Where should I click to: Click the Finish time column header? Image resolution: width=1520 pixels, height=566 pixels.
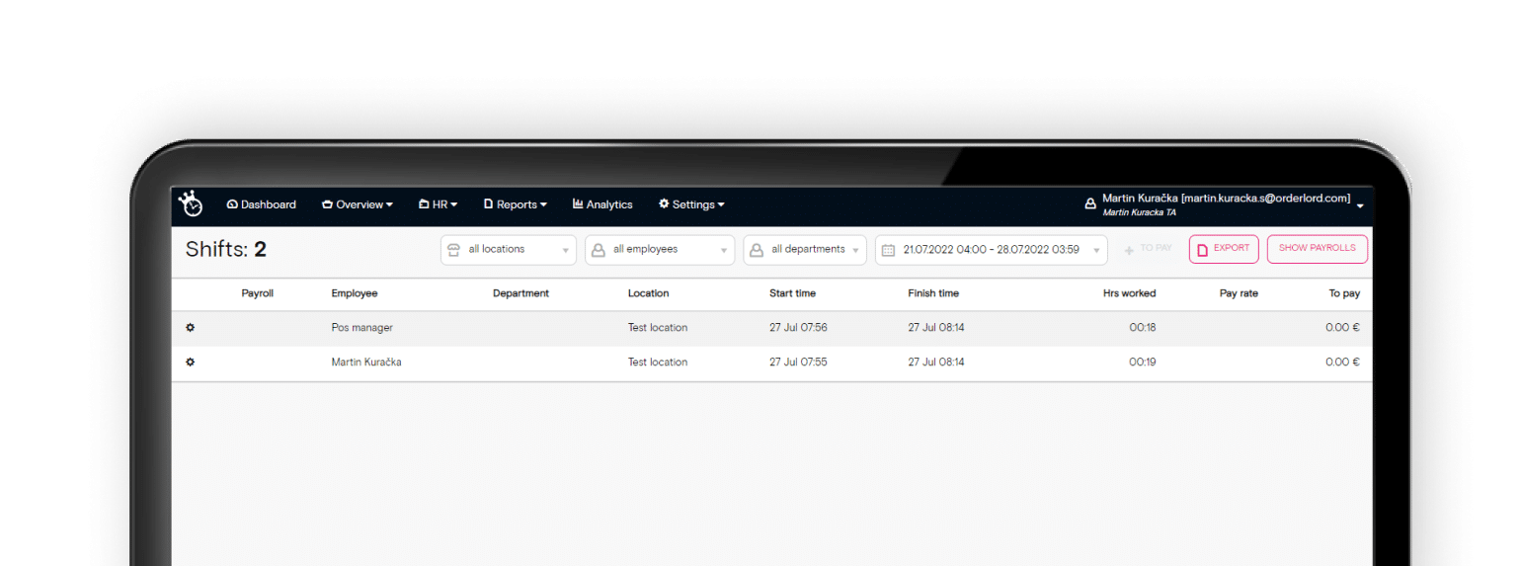pyautogui.click(x=933, y=293)
